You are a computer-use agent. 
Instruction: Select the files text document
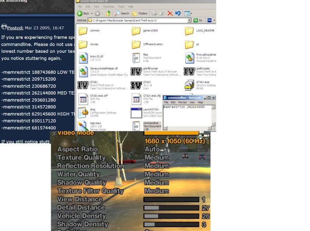[146, 58]
